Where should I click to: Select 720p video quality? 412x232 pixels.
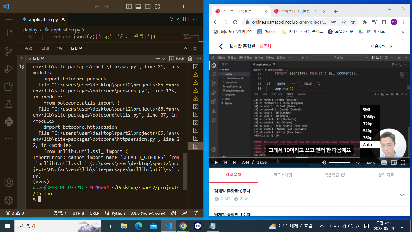click(x=368, y=124)
